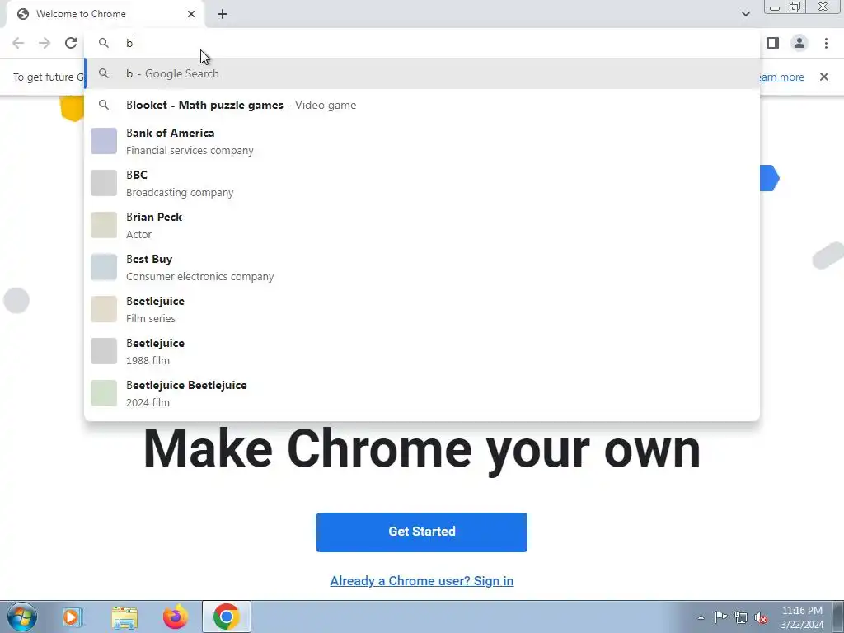Select Blooket - Math puzzle games suggestion
844x633 pixels.
[x=422, y=105]
